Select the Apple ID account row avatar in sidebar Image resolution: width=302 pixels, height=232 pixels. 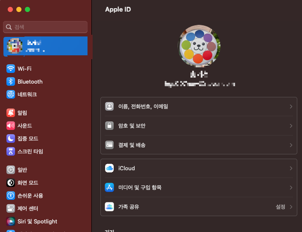point(15,46)
